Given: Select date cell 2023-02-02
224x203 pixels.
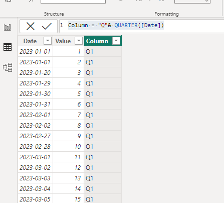Looking at the screenshot, I should click(35, 126).
